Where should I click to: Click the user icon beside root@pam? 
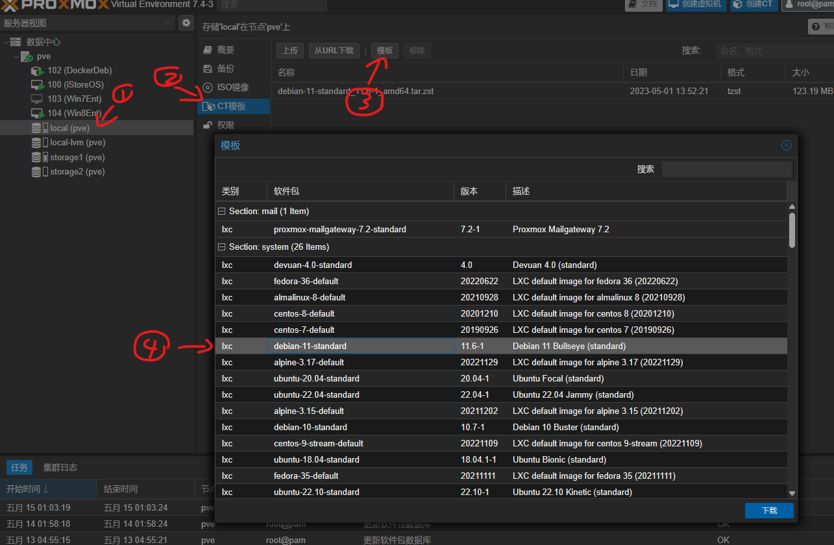tap(789, 4)
